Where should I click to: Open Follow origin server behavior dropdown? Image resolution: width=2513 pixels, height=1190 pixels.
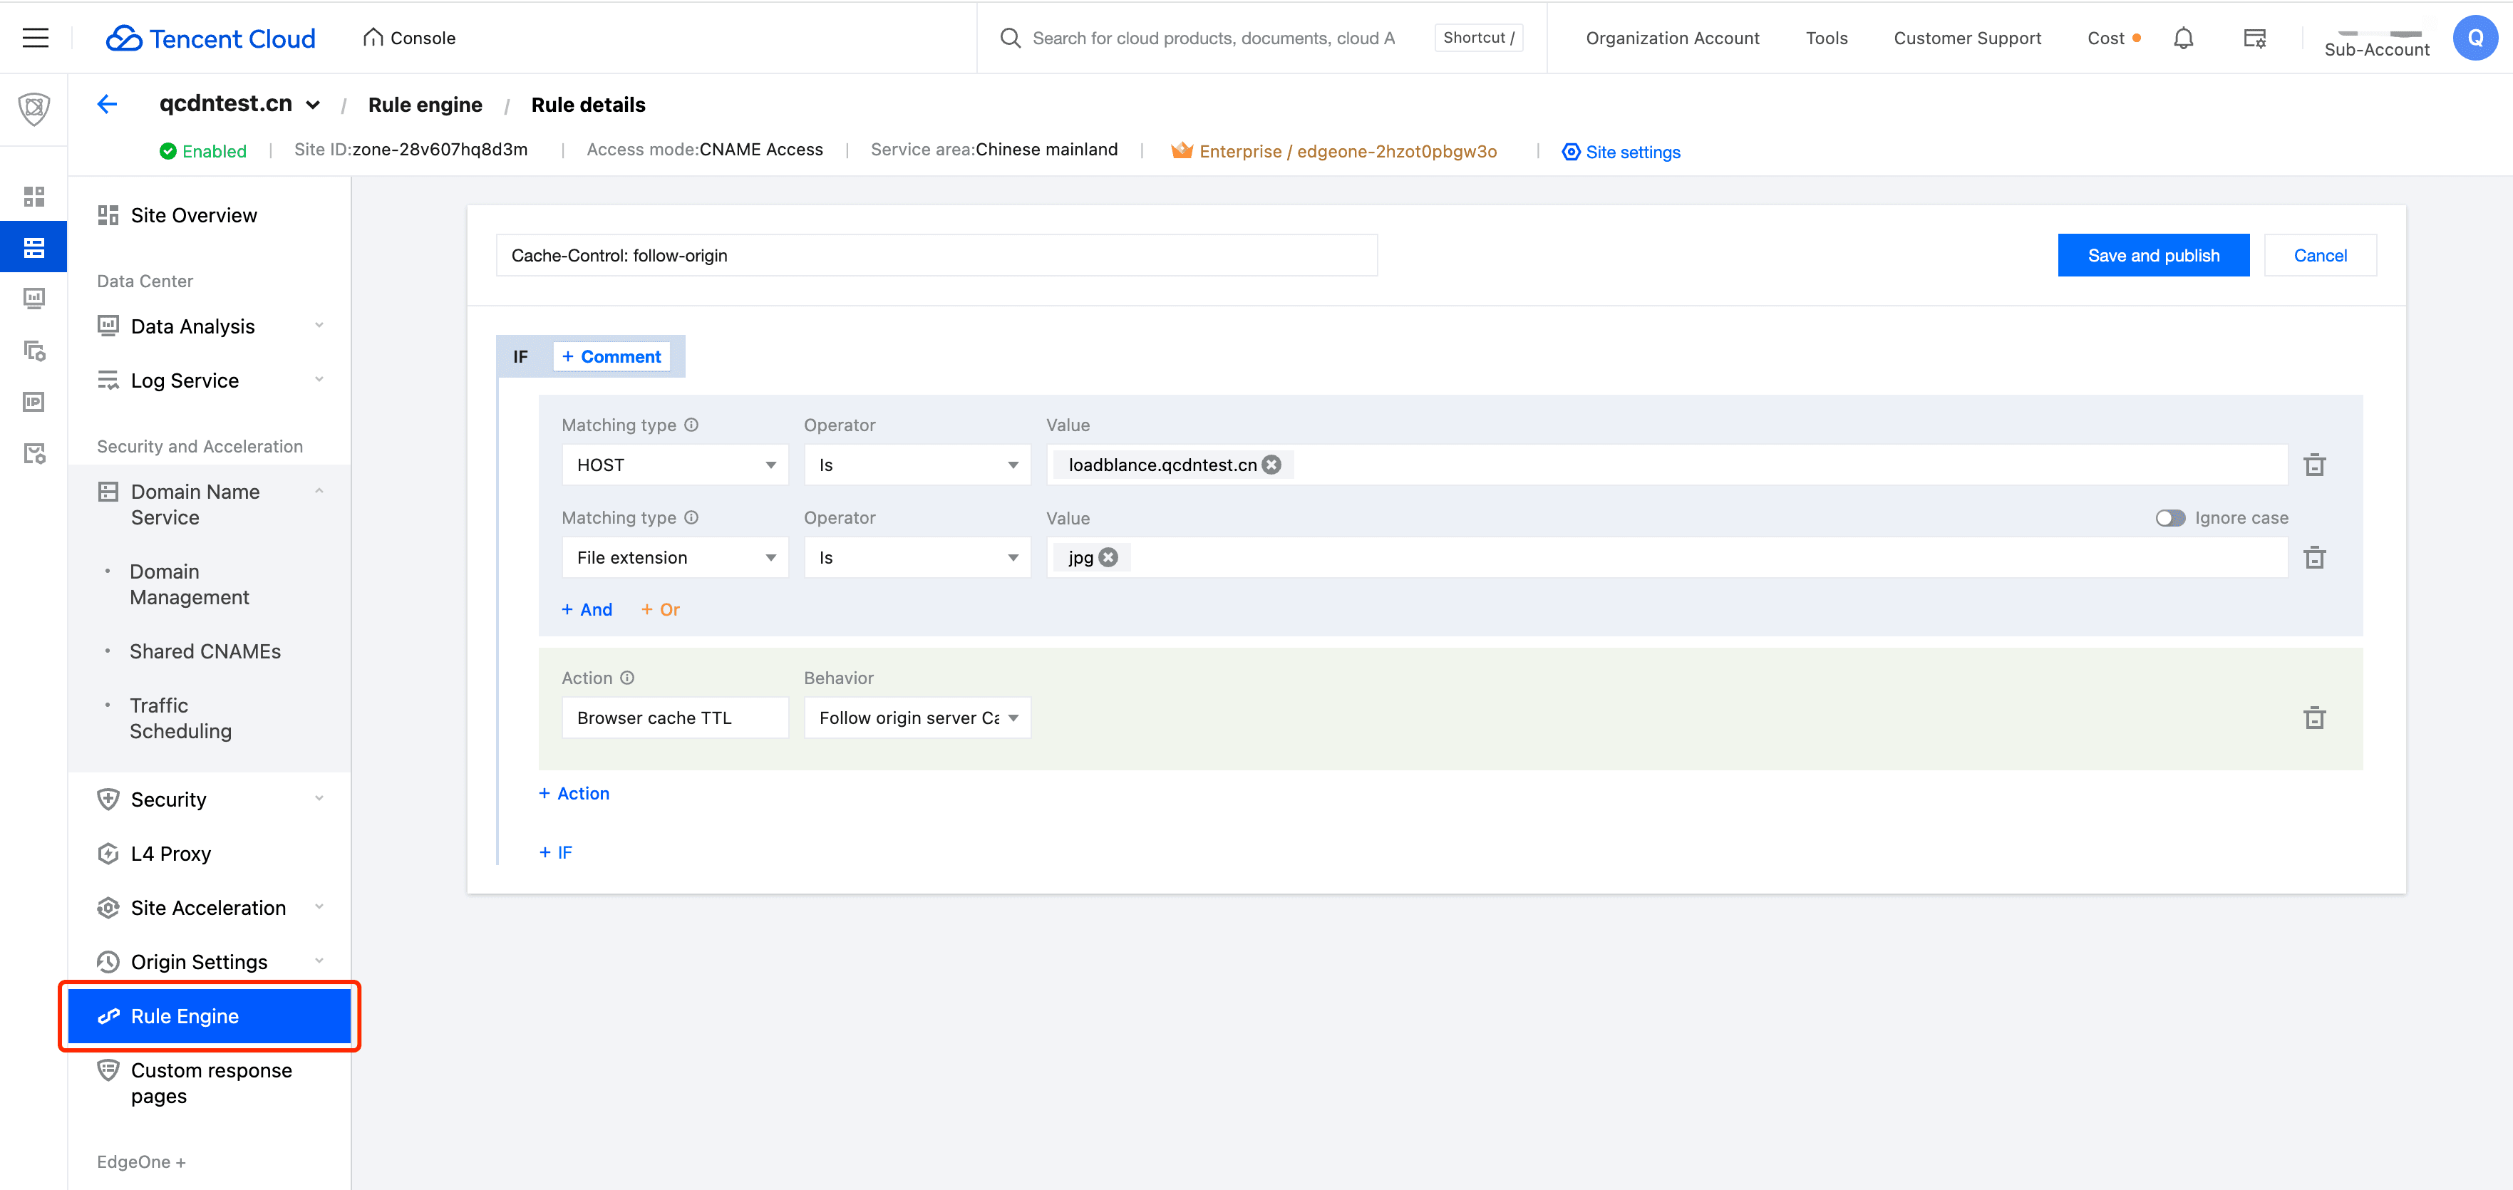(917, 718)
